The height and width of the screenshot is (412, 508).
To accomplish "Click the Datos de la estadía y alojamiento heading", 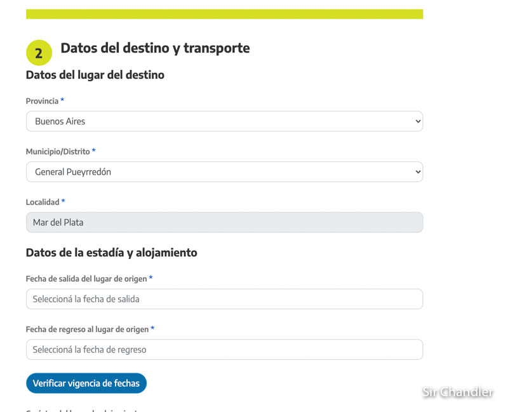I will pyautogui.click(x=112, y=253).
